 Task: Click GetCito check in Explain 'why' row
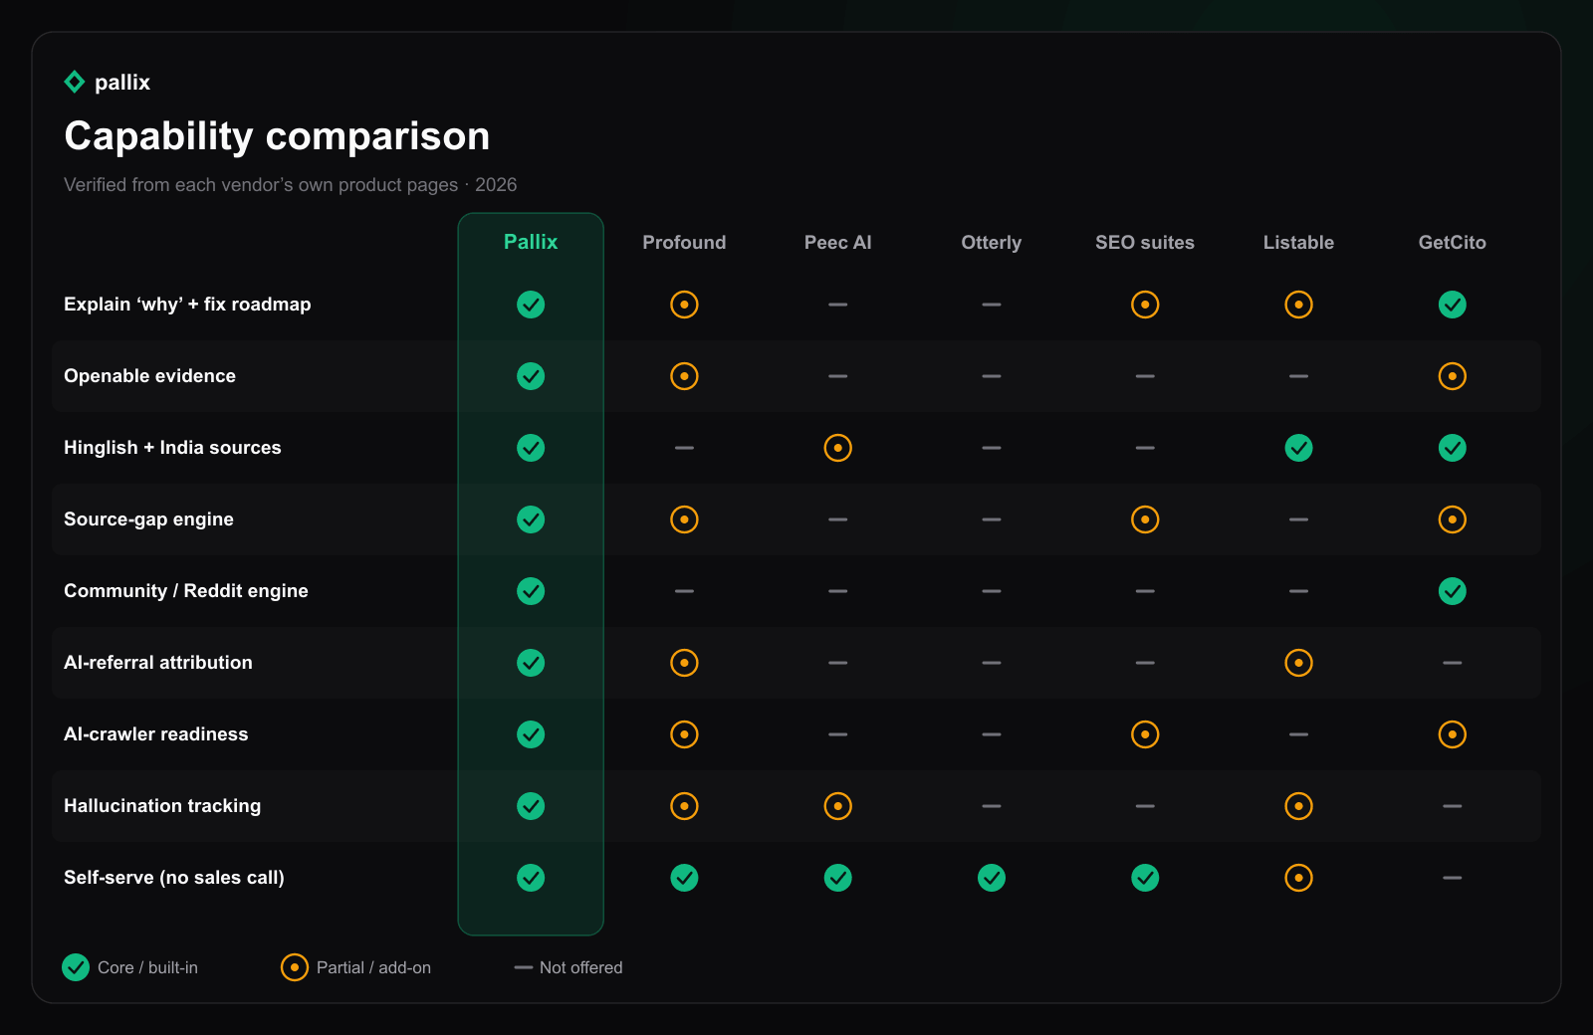[1453, 305]
